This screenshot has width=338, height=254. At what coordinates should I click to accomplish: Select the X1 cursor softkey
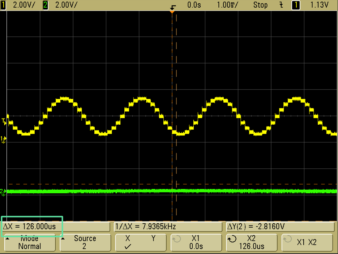click(195, 242)
